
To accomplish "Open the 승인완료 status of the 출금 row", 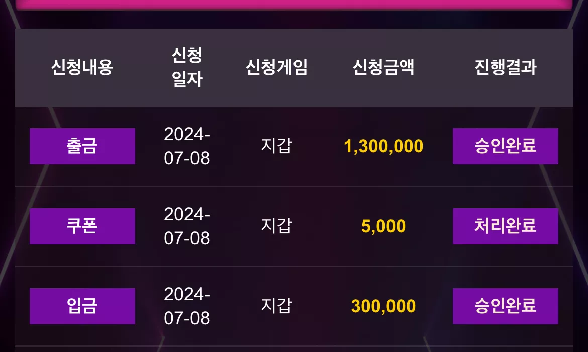I will [505, 146].
